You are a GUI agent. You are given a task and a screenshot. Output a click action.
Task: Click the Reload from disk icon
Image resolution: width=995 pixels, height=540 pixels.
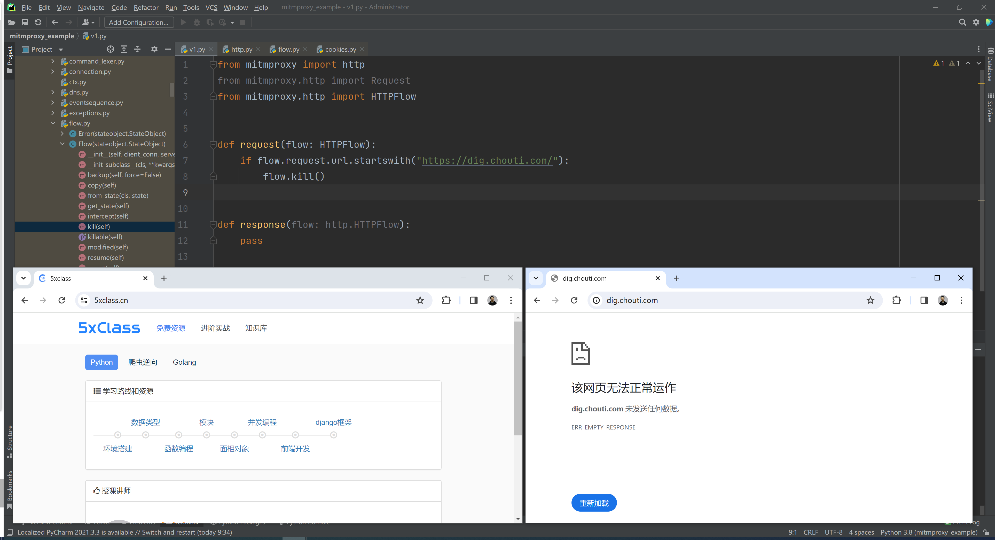click(x=38, y=22)
